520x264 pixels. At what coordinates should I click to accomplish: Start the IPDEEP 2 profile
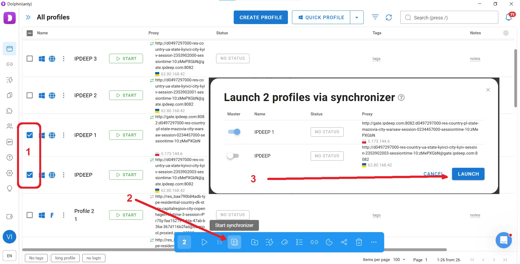[x=126, y=95]
